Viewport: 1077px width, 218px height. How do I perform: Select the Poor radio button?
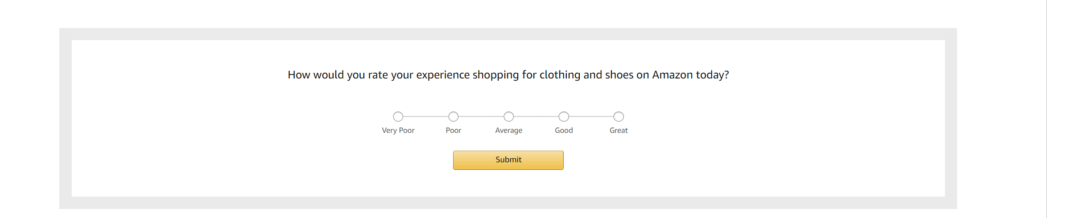point(454,117)
